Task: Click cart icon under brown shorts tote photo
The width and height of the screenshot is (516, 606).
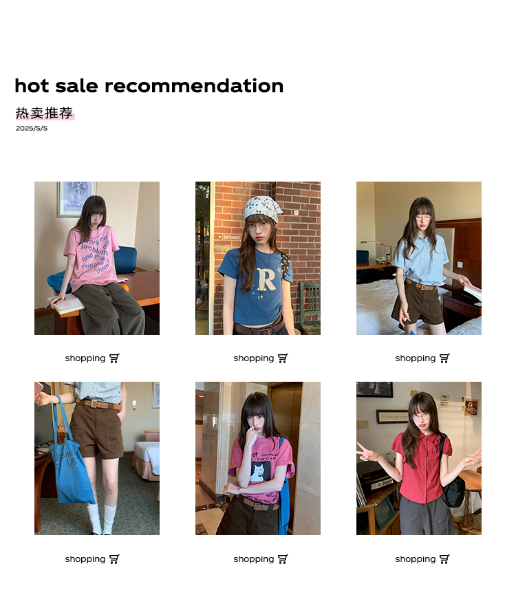Action: point(114,559)
